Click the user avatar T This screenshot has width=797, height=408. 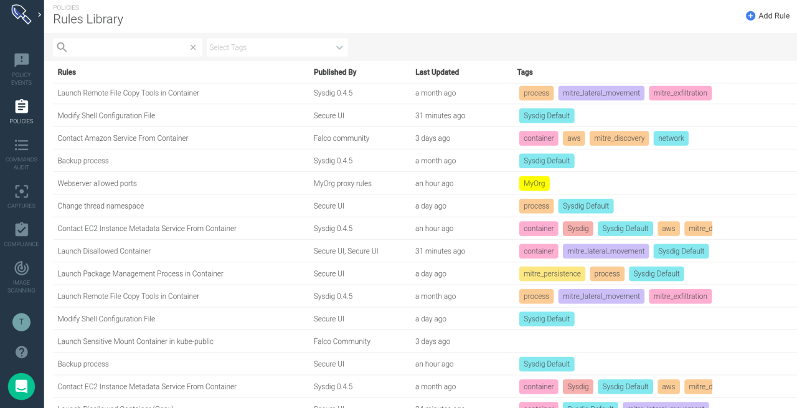click(21, 322)
